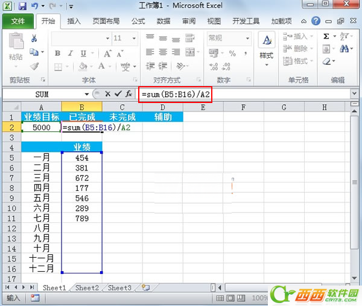Click the Borders icon
Image resolution: width=362 pixels, height=306 pixels.
58,67
